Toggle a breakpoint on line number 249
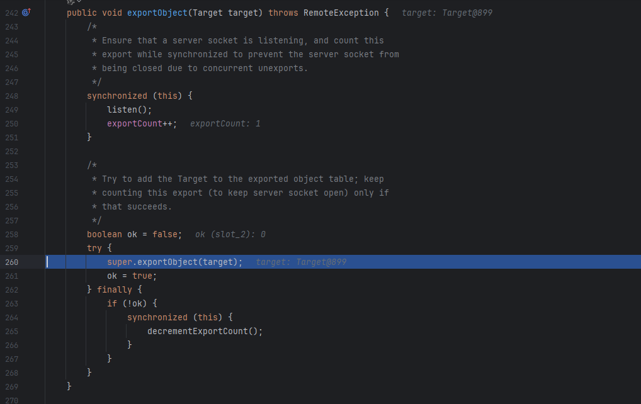 pyautogui.click(x=11, y=110)
